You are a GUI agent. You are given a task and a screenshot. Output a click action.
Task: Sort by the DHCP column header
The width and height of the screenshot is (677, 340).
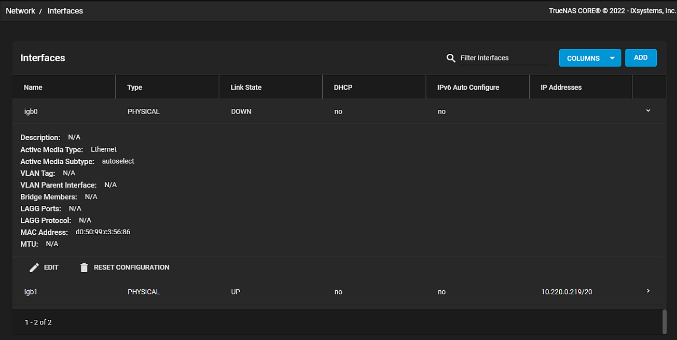(x=343, y=87)
